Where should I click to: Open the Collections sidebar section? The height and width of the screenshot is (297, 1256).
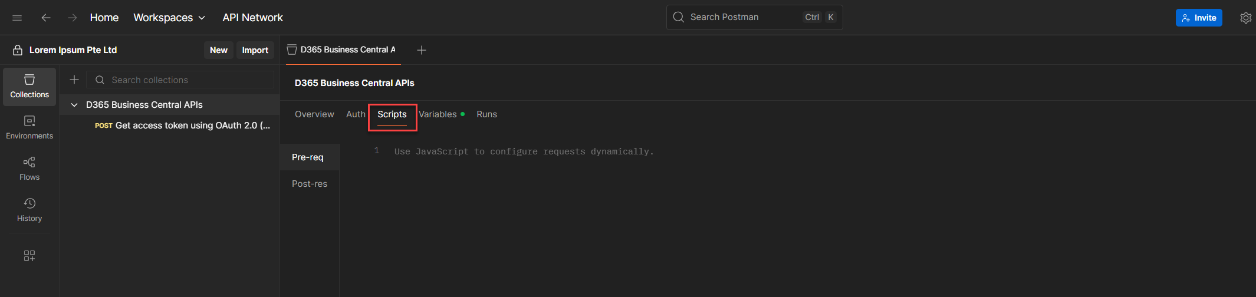[x=29, y=87]
